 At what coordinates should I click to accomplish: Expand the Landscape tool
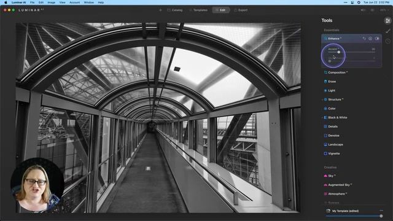click(x=336, y=145)
